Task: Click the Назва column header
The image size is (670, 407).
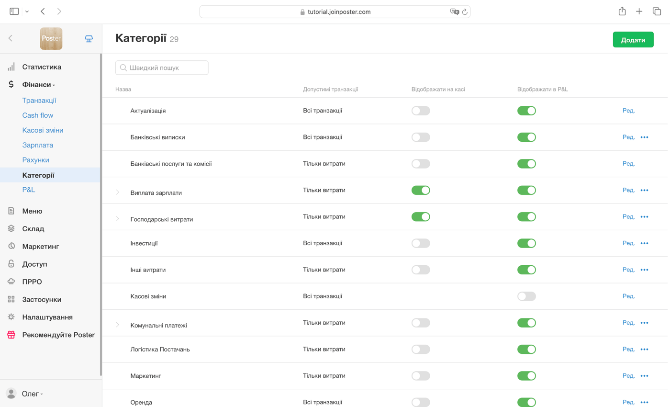Action: click(x=123, y=90)
